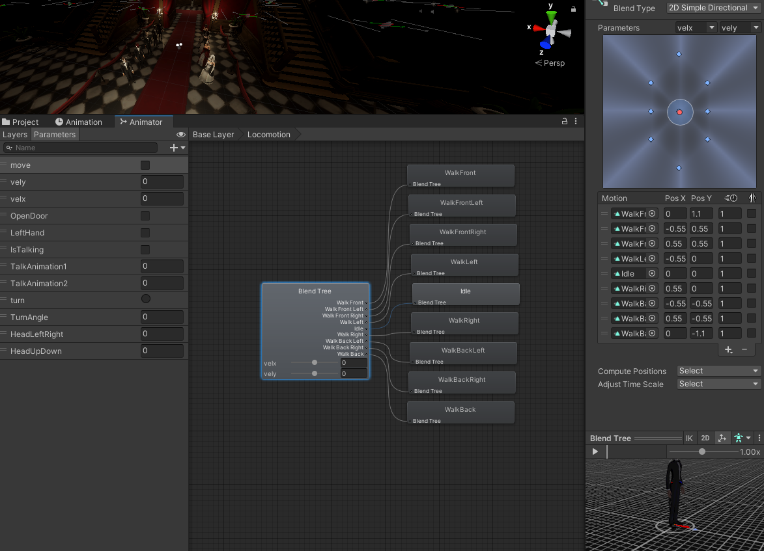
Task: Click the pivot icon in preview toolbar
Action: pyautogui.click(x=722, y=438)
